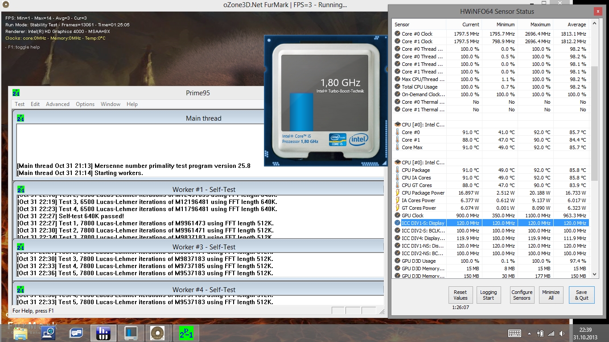The height and width of the screenshot is (342, 609).
Task: Click the Minimum column header
Action: point(500,24)
